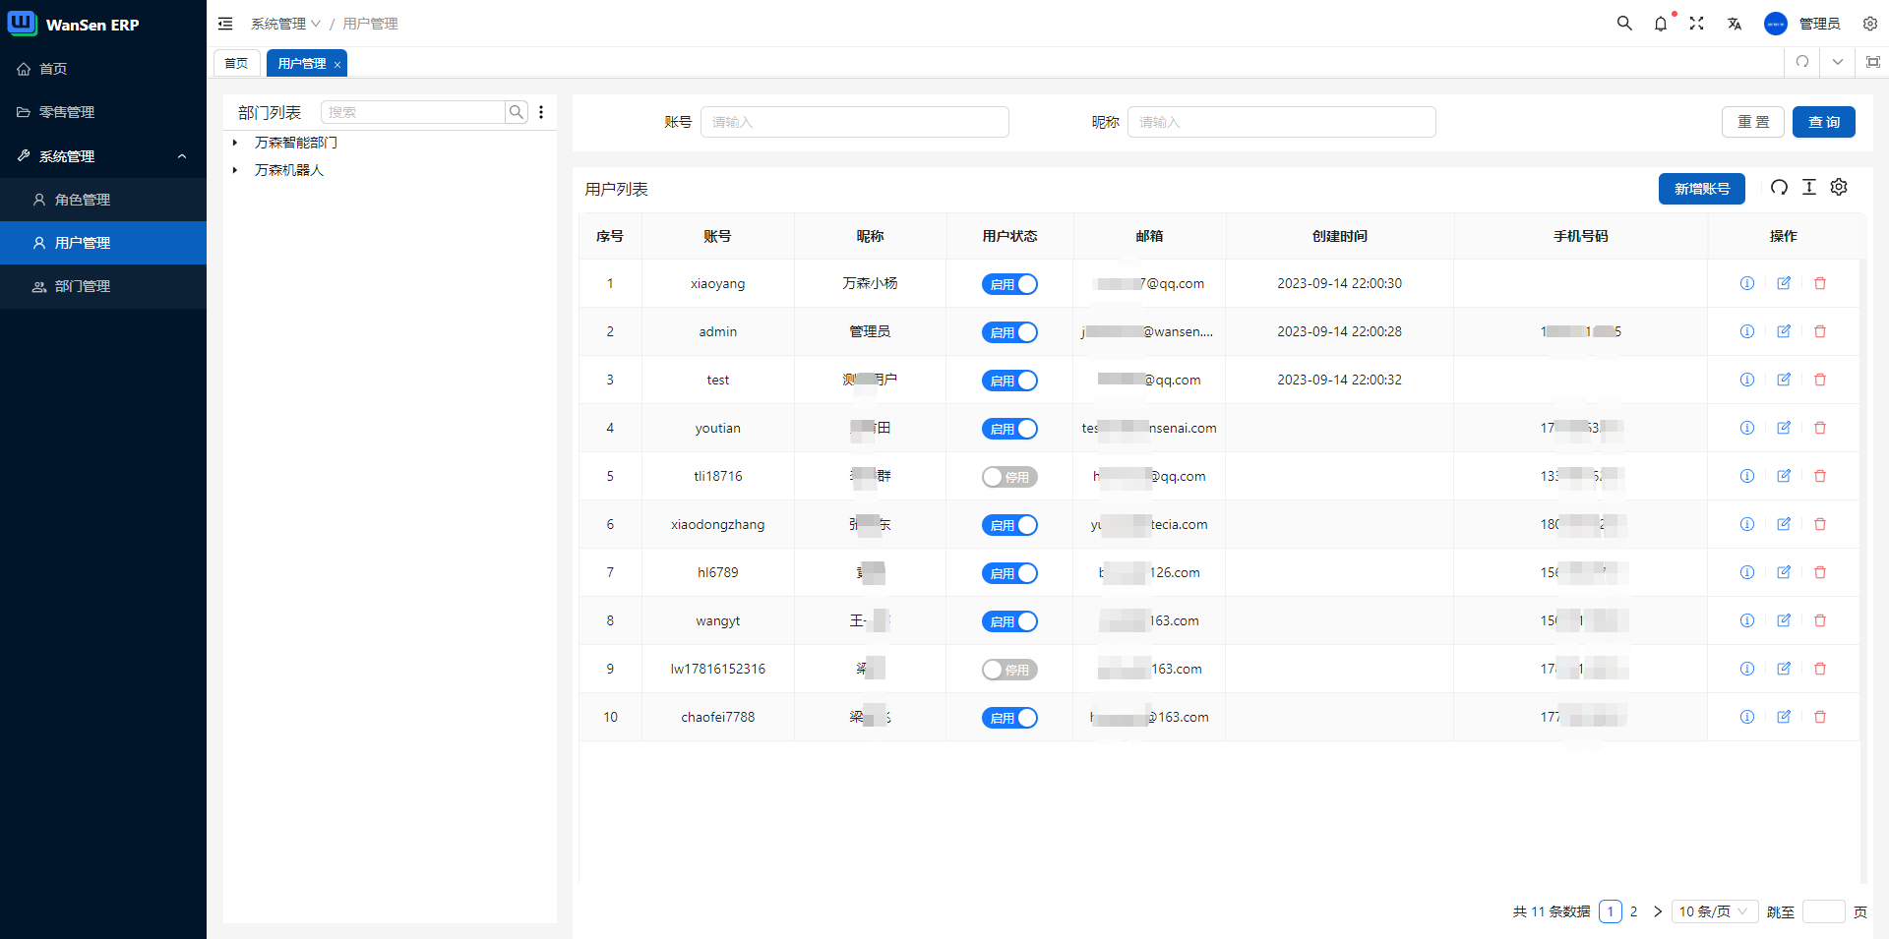Click the 查询 search button
The image size is (1889, 939).
(x=1823, y=122)
